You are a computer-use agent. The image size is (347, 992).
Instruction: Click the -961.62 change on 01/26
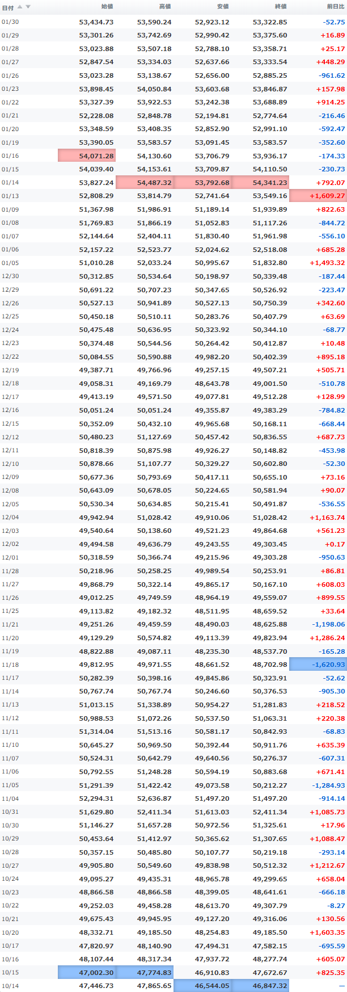332,75
